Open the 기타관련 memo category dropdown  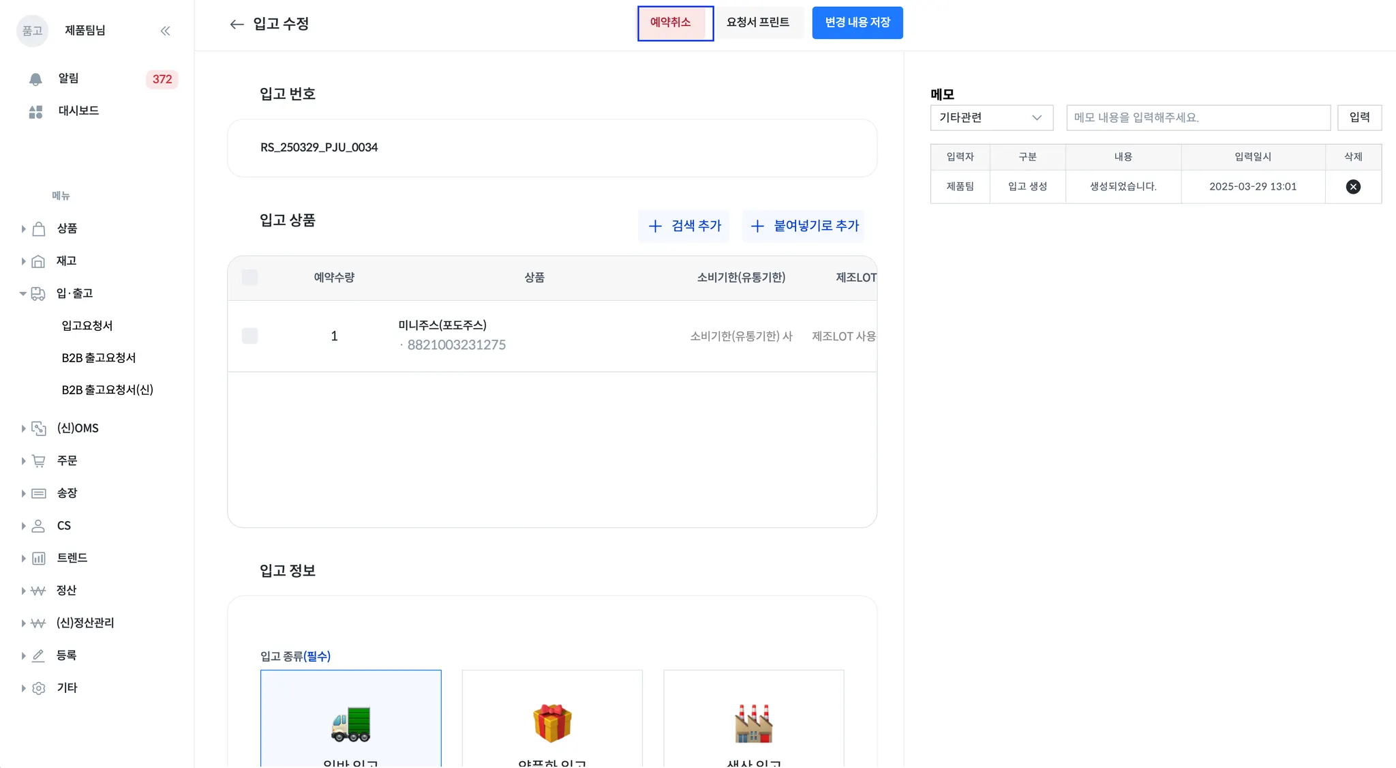[991, 118]
